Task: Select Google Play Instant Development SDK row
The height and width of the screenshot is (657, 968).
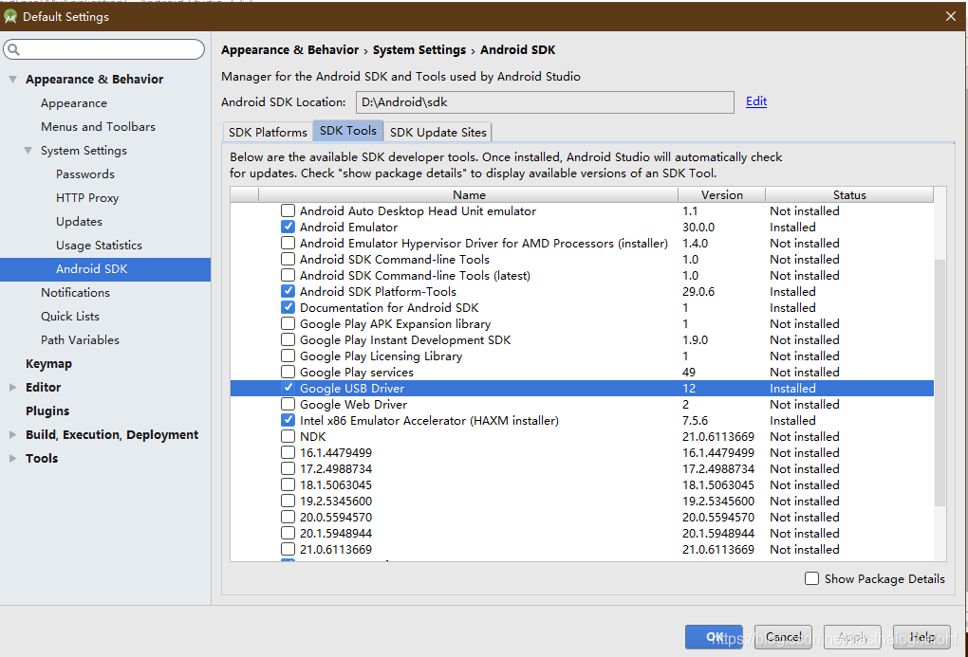Action: tap(582, 340)
